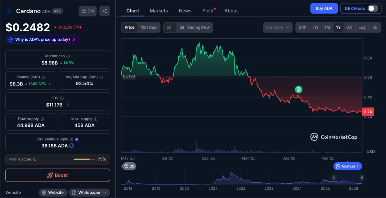Click the share icon next to Cardano
Viewport: 386px width, 198px height.
[104, 11]
